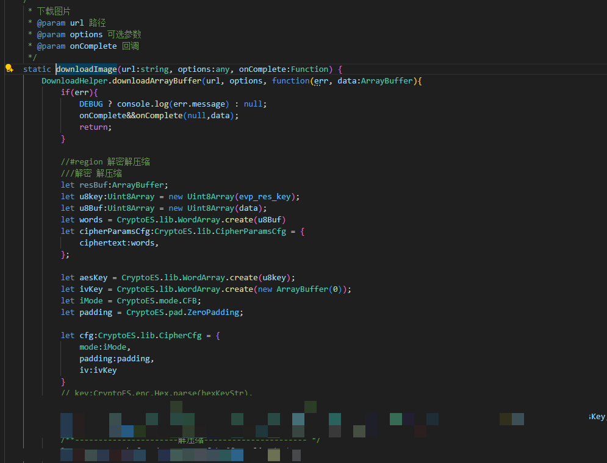
Task: Click the yellow lightbulb quick-fix icon
Action: (x=9, y=69)
